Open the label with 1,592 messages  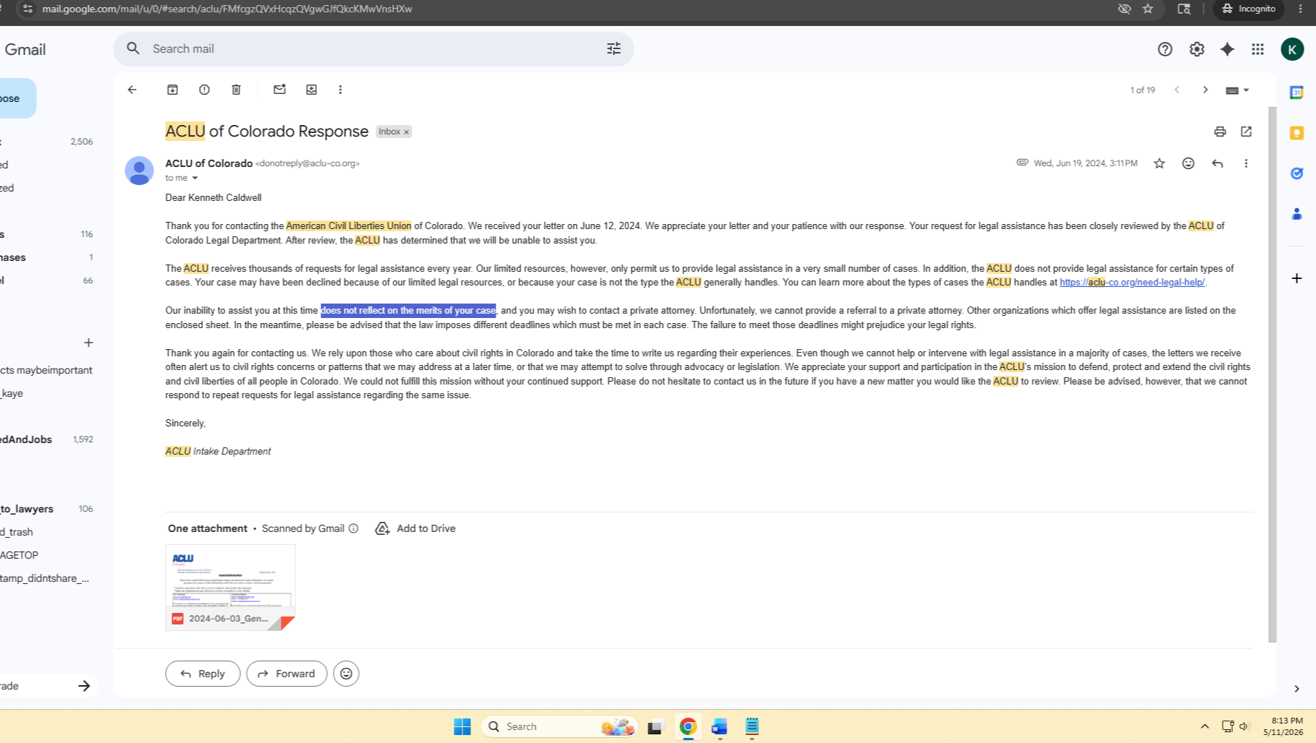pos(47,439)
